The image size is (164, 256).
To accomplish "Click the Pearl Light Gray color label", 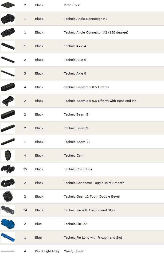I will [x=47, y=251].
